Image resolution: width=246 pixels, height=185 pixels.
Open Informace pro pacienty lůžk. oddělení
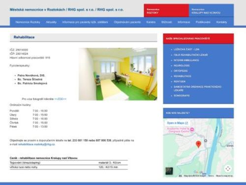click(x=85, y=22)
